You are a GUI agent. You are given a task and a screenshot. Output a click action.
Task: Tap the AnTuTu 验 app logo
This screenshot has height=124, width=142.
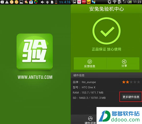[35, 52]
